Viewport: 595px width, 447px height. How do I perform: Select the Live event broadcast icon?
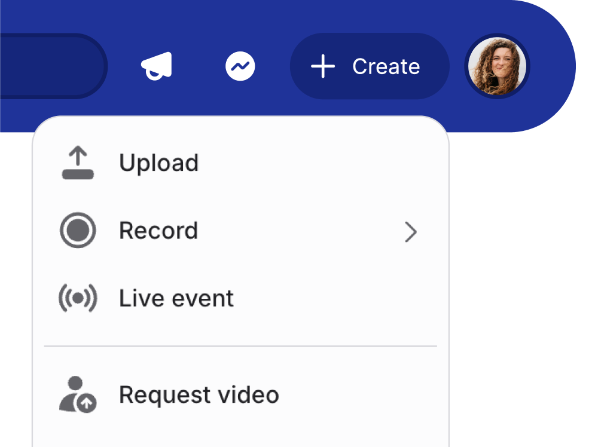click(x=78, y=298)
